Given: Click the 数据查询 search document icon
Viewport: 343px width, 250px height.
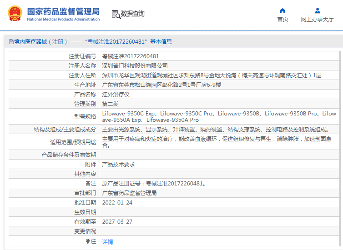Looking at the screenshot, I should pos(116,14).
